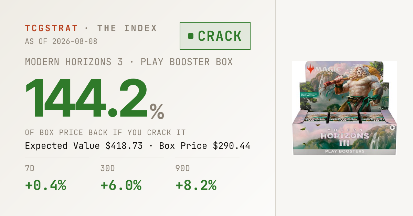Click the PLAY BOOSTERS label on the box
Screen dimensions: 413x216
[345, 151]
